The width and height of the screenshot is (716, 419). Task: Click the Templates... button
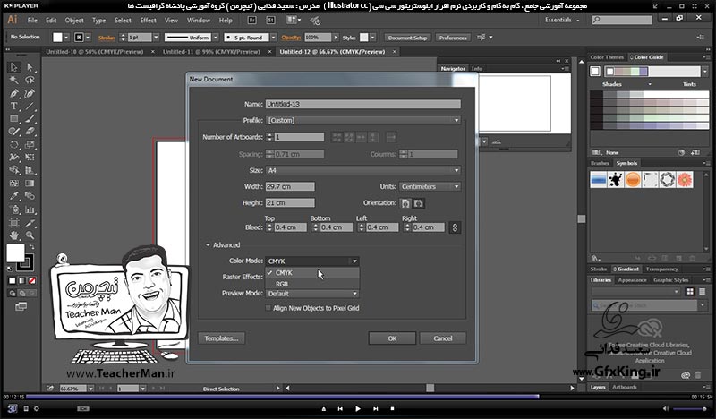click(x=221, y=338)
